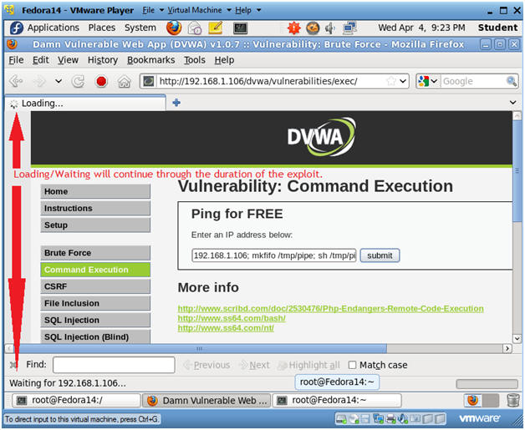Screen dimensions: 525x430
Task: Launch Firefox from the GNOME panel
Action: 174,28
